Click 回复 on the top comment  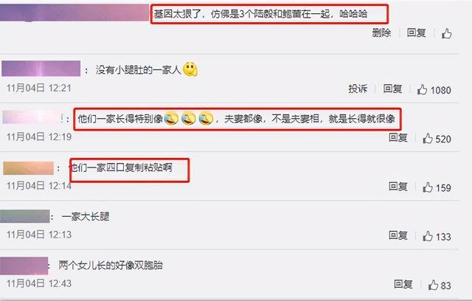pyautogui.click(x=416, y=32)
